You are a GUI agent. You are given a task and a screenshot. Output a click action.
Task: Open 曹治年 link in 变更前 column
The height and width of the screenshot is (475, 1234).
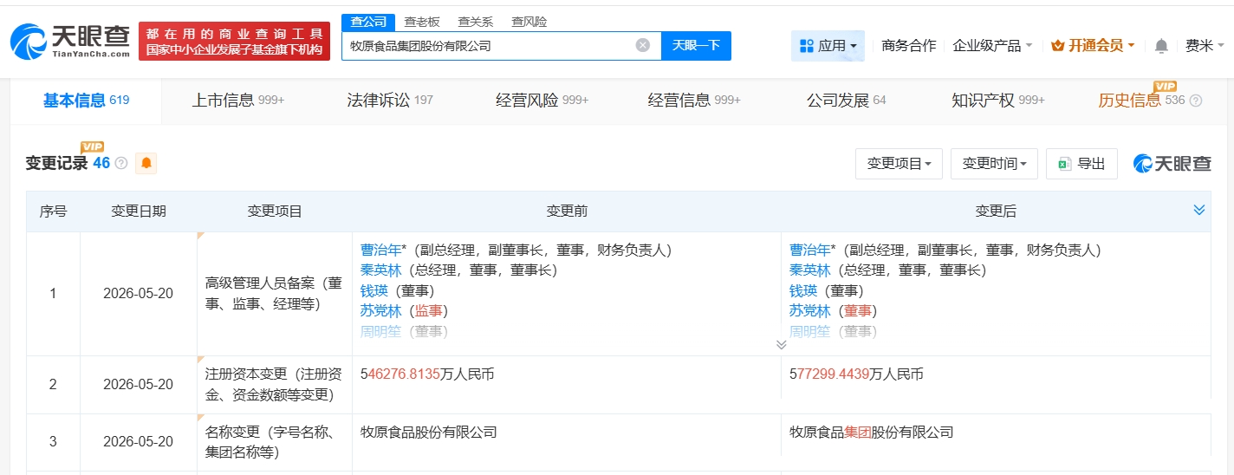tap(379, 250)
